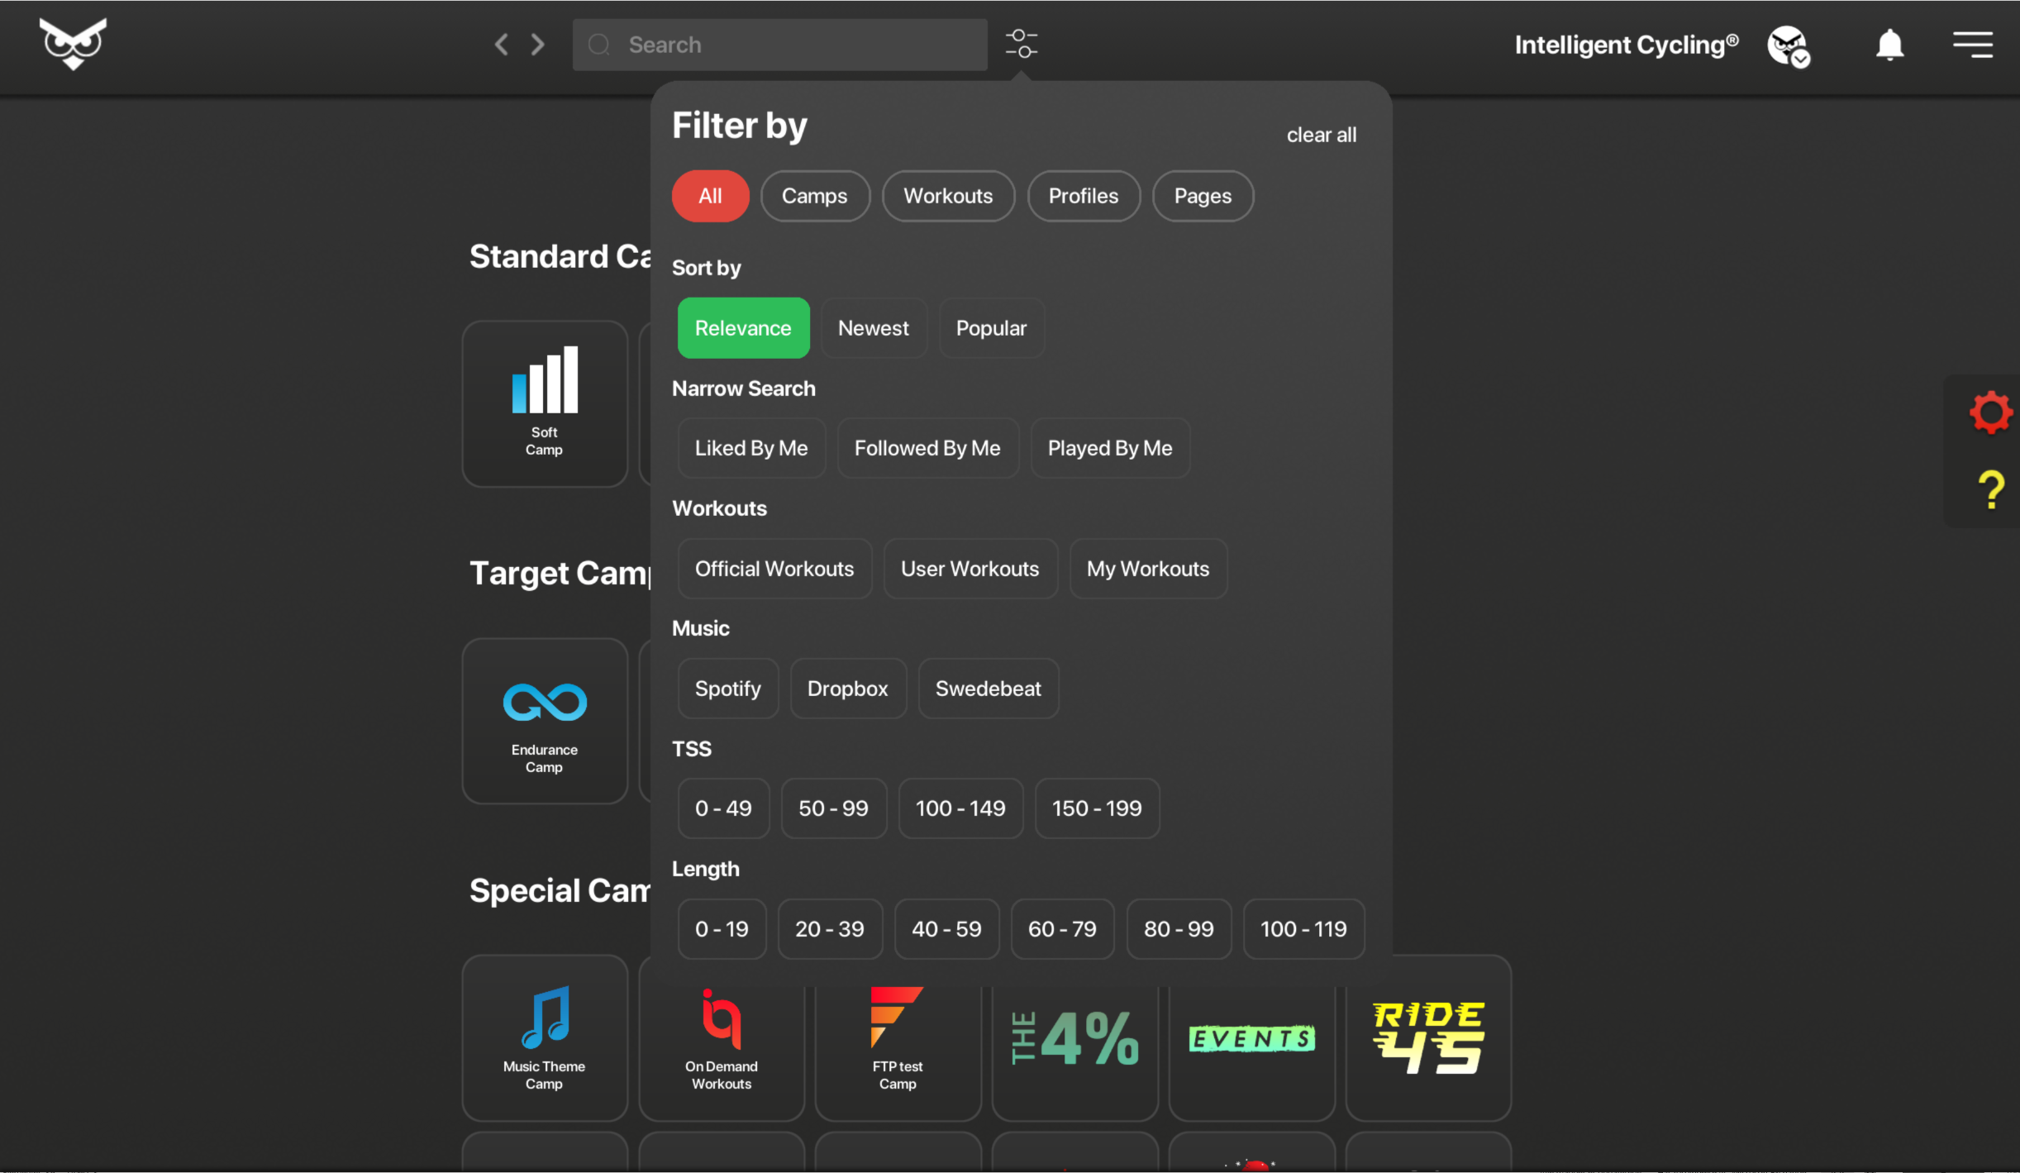
Task: Select the All filter tab
Action: pos(710,196)
